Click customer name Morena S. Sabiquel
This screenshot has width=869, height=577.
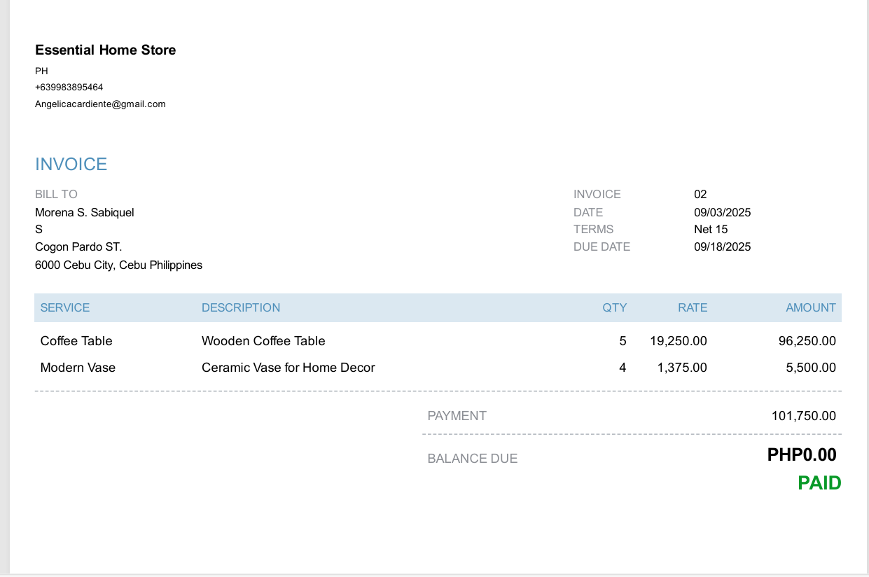[84, 212]
